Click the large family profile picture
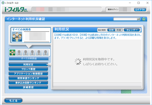Screen dimensions: 152x105 tap(17, 37)
